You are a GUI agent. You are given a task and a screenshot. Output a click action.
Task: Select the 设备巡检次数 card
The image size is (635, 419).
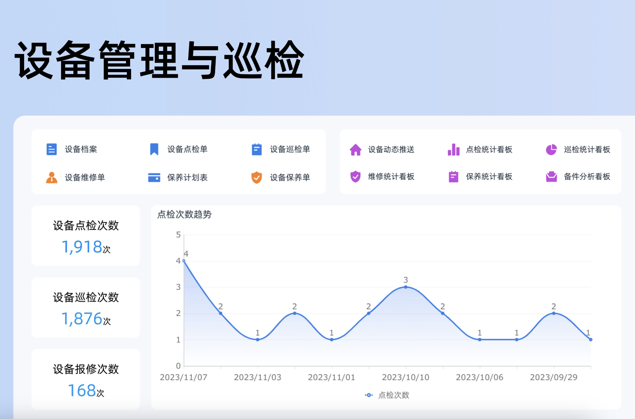click(x=85, y=308)
